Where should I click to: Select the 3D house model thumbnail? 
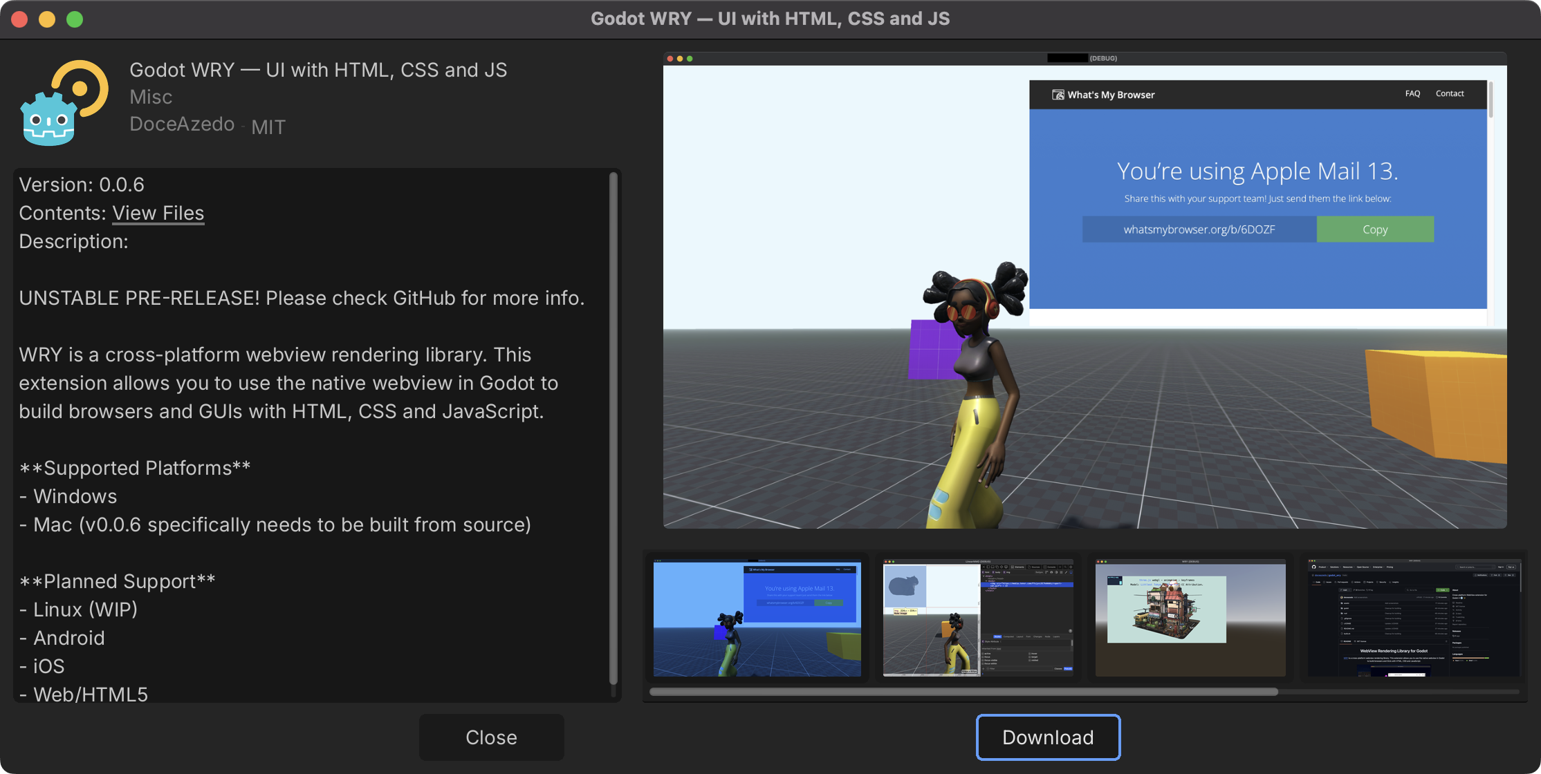(1190, 618)
